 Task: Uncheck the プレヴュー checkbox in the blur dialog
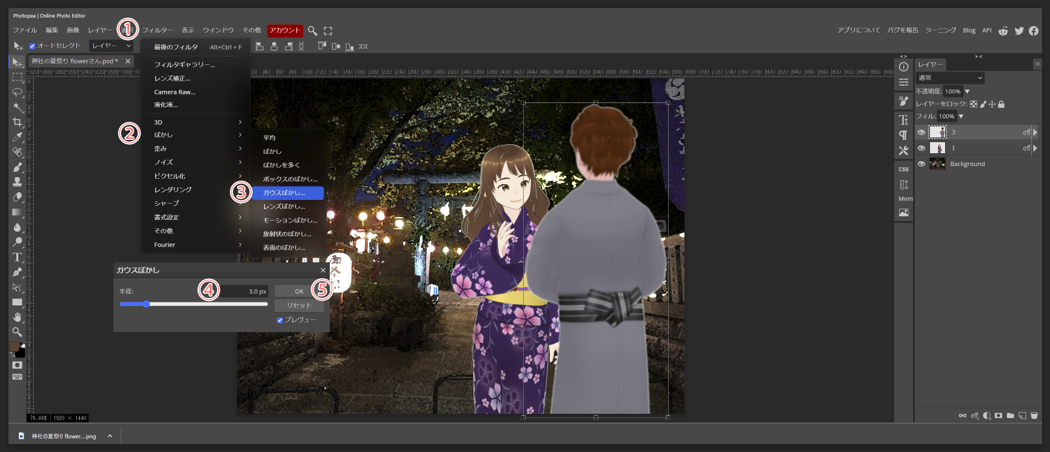pos(280,320)
